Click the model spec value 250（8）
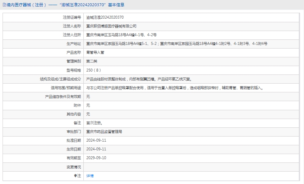Screen dimensions: 304x184 (94, 70)
